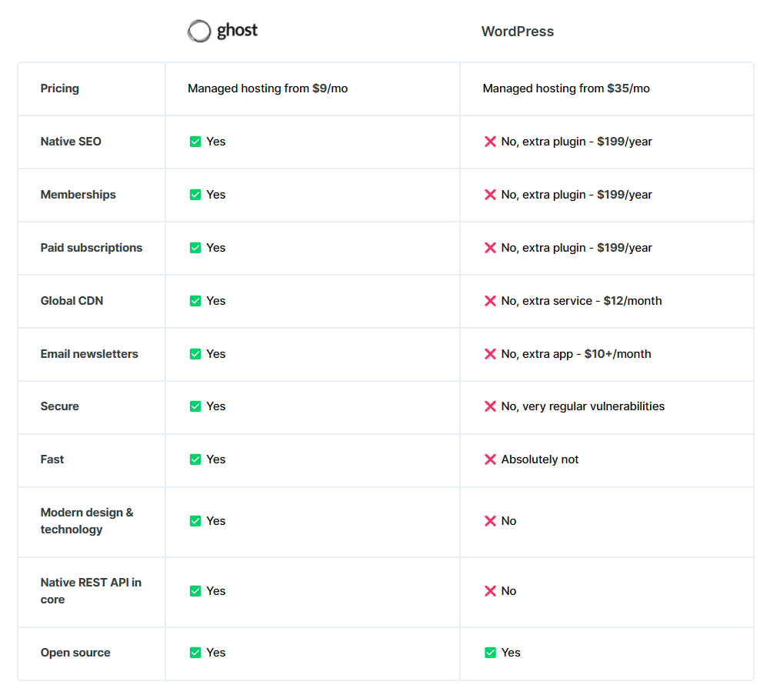Click 'No, extra plugin' text in Native SEO row

pyautogui.click(x=544, y=142)
